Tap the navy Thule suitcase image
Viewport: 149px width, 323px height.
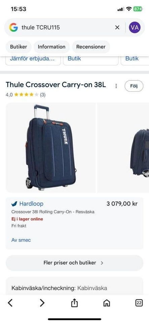51,147
